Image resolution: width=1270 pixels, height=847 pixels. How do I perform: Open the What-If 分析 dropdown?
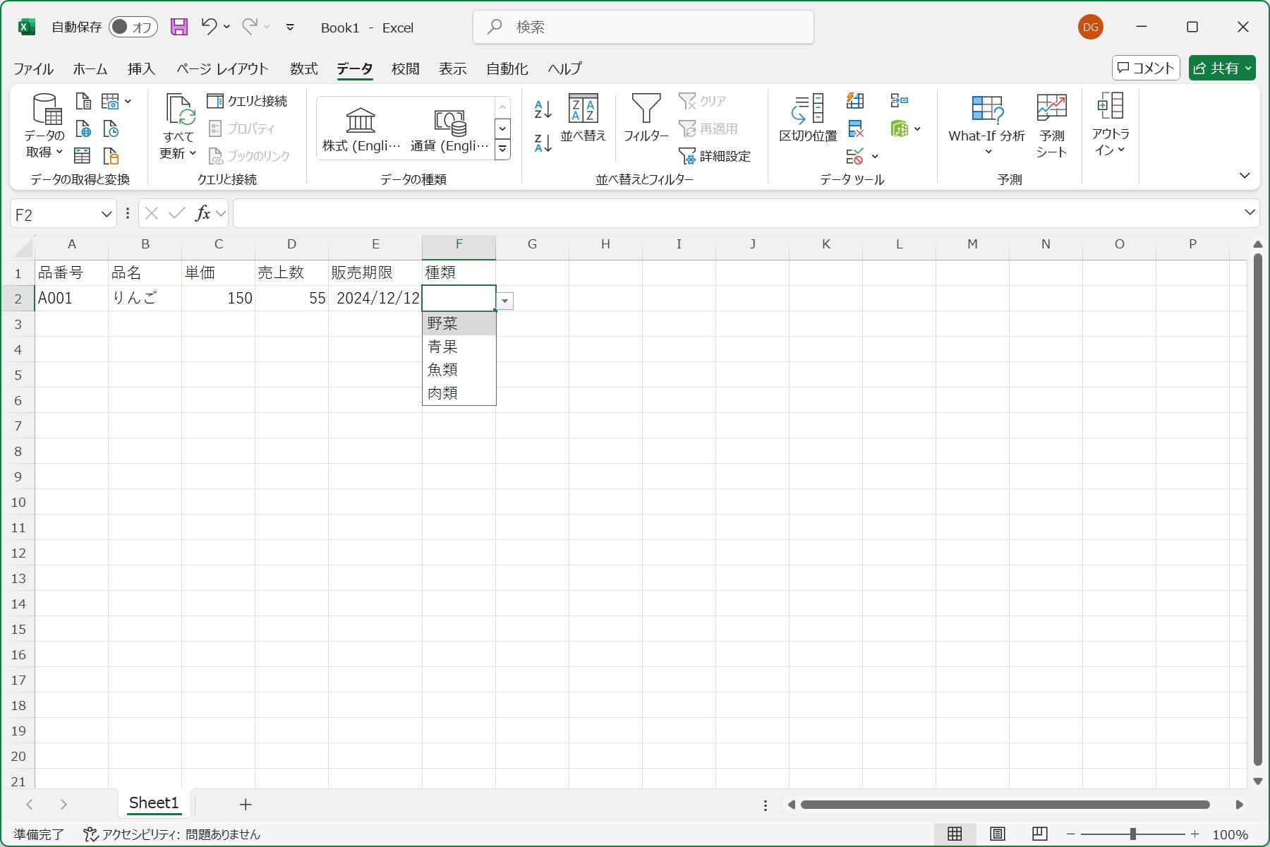[986, 127]
